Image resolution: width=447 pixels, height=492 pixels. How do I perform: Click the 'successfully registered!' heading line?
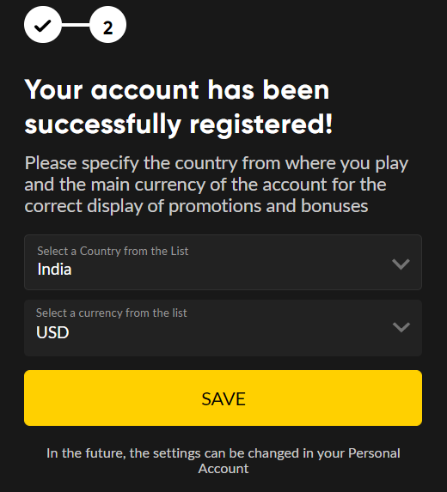[178, 125]
